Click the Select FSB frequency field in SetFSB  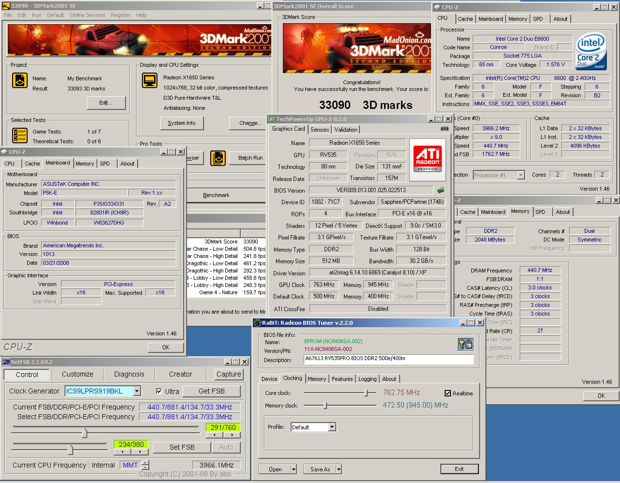pyautogui.click(x=190, y=417)
